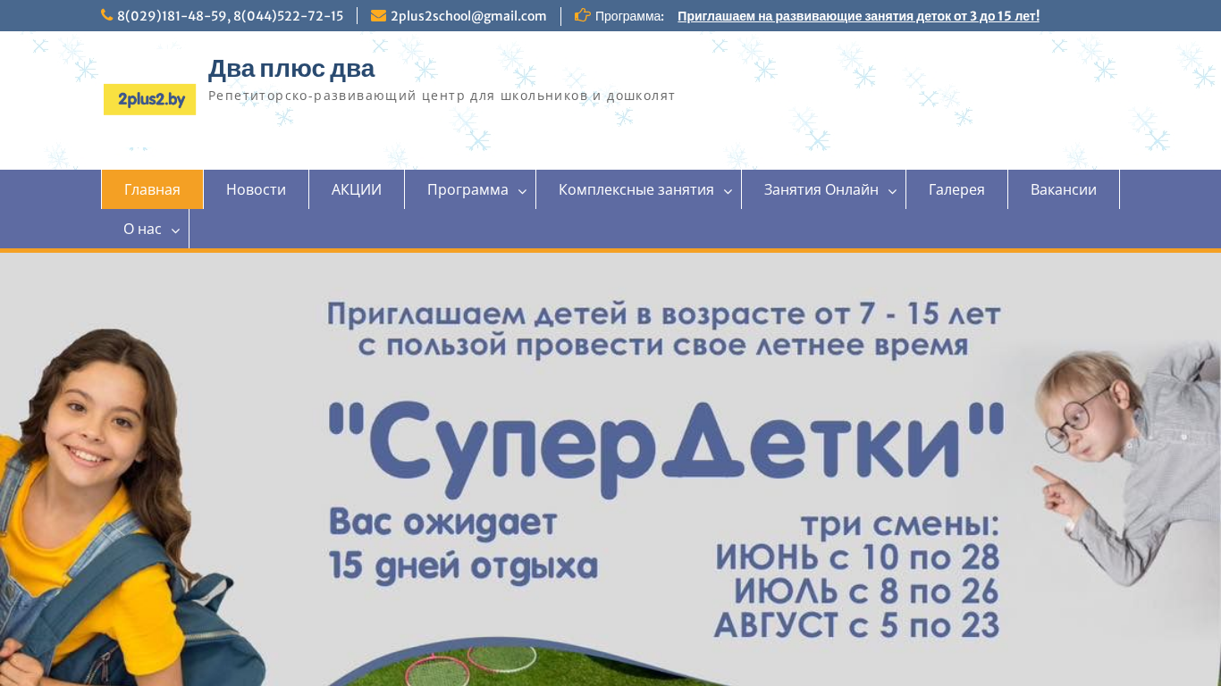1221x686 pixels.
Task: Expand the Комплексные занятия submenu arrow
Action: (728, 191)
